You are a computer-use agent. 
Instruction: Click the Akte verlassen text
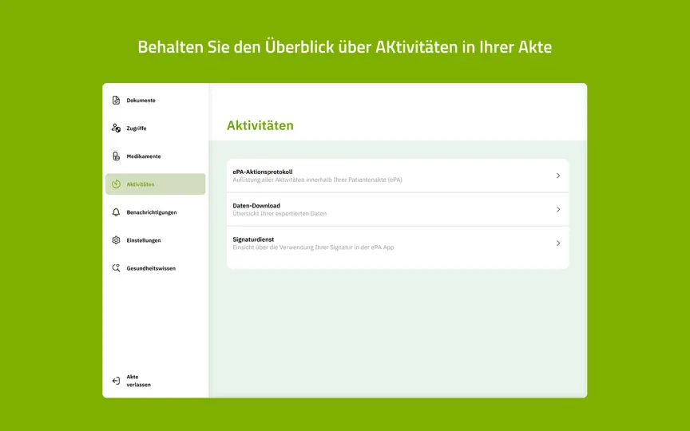138,381
